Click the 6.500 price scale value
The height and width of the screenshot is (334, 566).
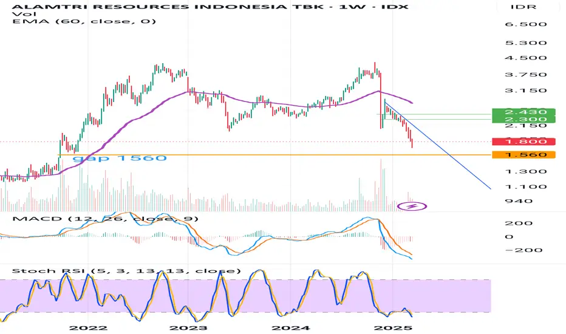click(526, 24)
